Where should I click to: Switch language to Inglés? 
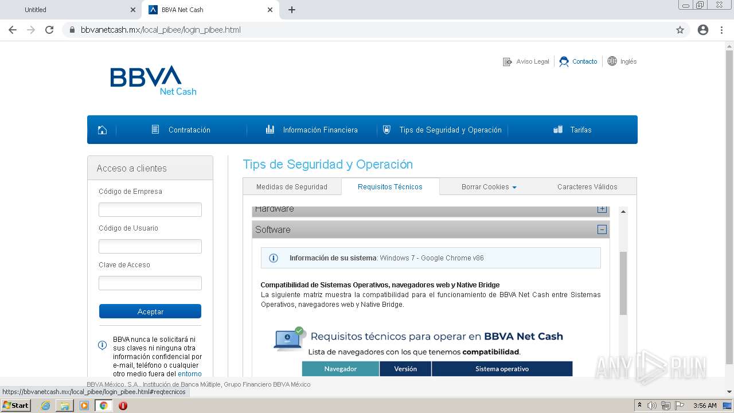[628, 61]
